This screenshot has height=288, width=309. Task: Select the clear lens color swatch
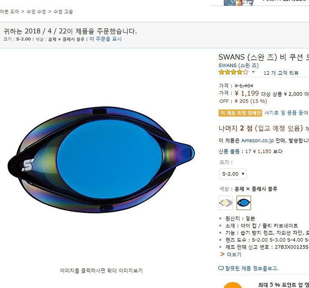pyautogui.click(x=226, y=203)
